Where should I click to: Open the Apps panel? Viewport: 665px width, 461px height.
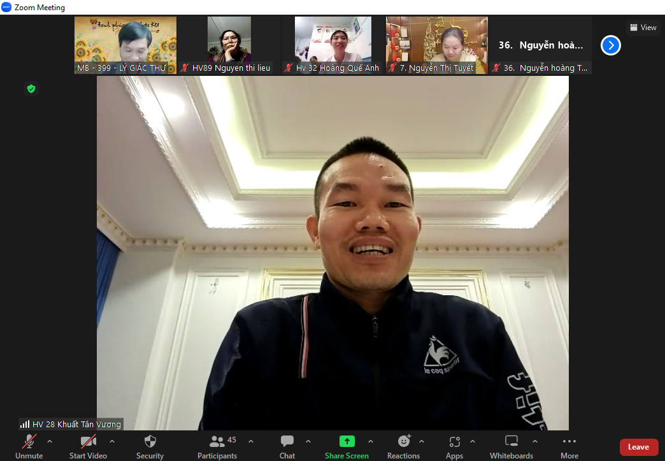[454, 442]
